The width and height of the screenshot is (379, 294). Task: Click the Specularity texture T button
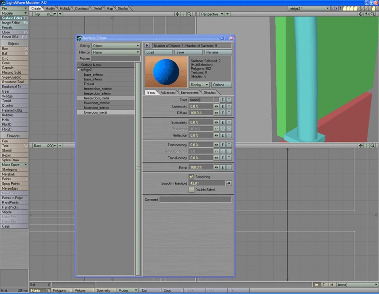(x=229, y=122)
